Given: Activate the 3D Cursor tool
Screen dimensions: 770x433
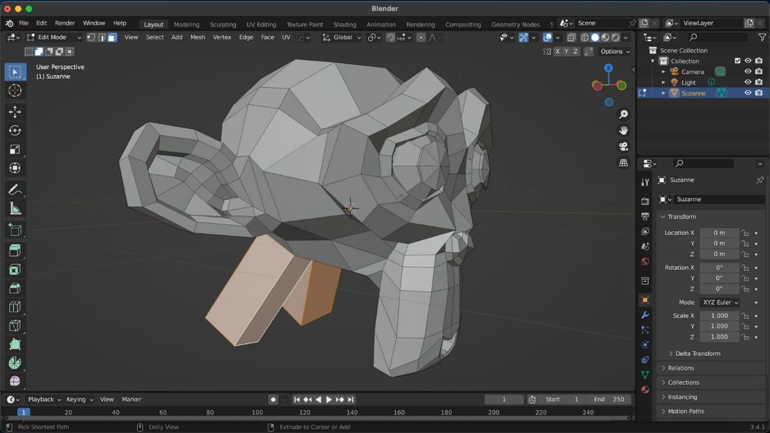Looking at the screenshot, I should point(15,91).
